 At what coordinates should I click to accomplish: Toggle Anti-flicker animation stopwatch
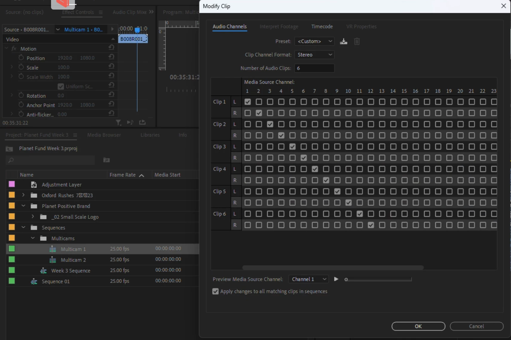tap(21, 114)
